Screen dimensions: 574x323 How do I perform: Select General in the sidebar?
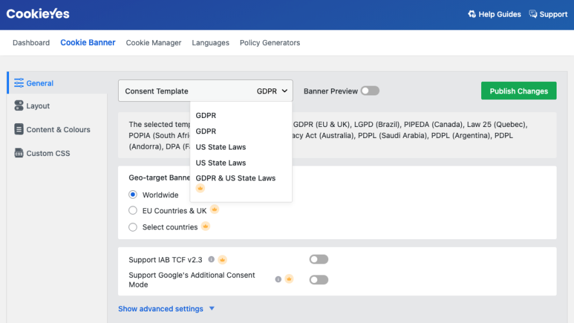point(57,83)
